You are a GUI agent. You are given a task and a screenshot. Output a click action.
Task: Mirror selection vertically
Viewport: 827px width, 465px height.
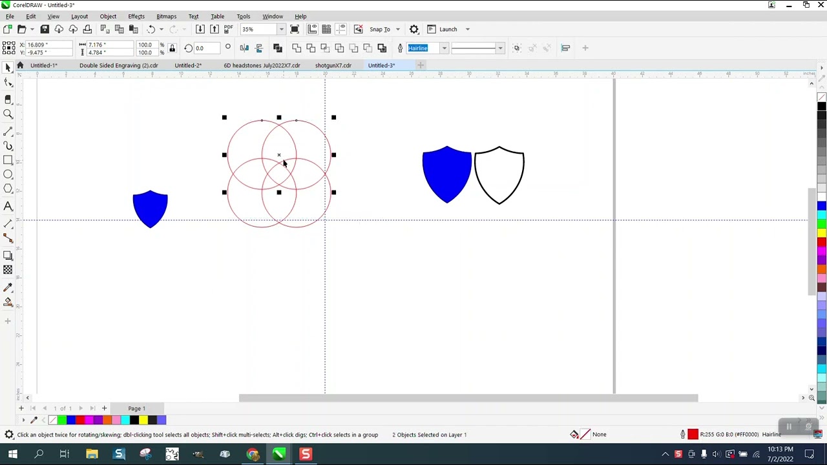click(258, 48)
